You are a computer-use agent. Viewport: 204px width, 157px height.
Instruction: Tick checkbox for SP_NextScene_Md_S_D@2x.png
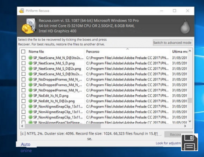pyautogui.click(x=24, y=69)
